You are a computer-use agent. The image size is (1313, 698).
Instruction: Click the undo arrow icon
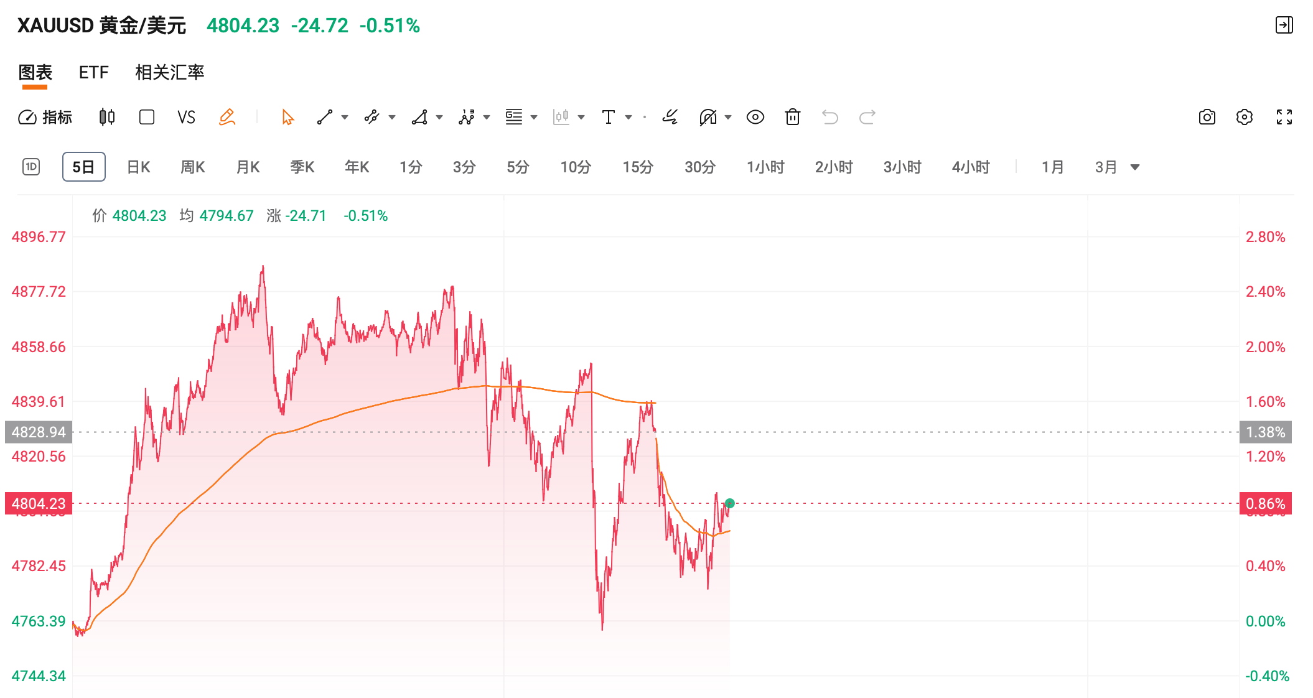tap(830, 117)
